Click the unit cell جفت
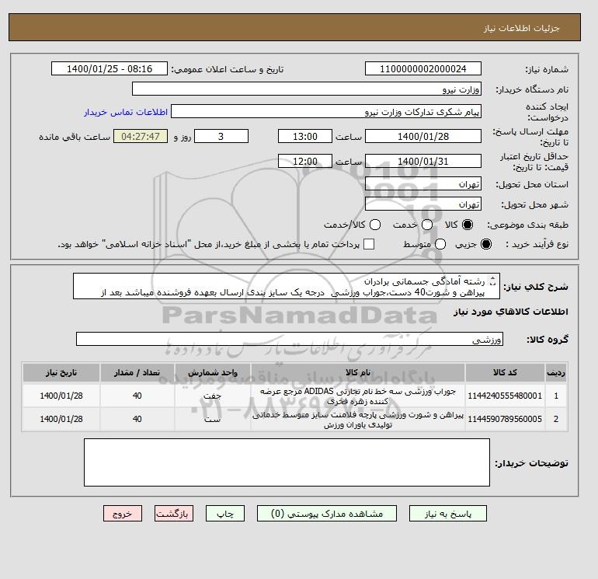The width and height of the screenshot is (598, 579). click(213, 396)
